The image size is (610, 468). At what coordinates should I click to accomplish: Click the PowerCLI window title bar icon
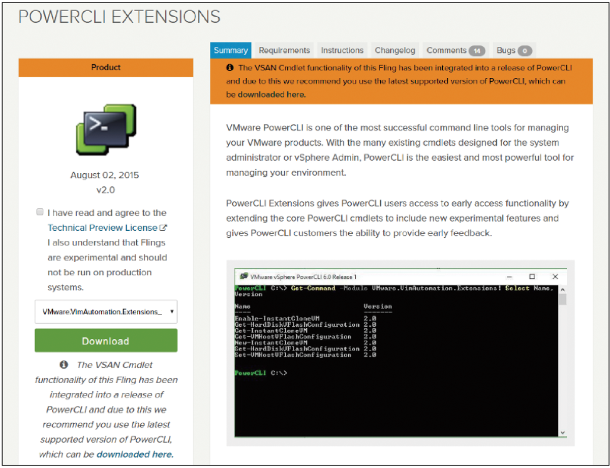pos(244,277)
